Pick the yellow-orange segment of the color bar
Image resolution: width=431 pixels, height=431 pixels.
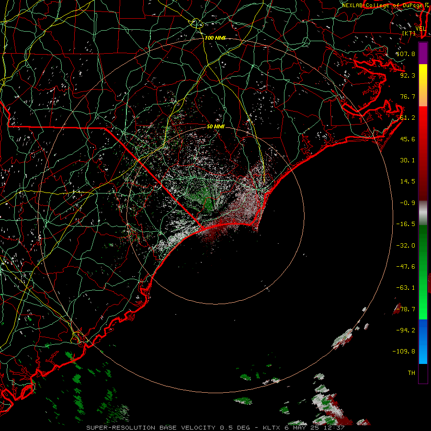point(423,85)
